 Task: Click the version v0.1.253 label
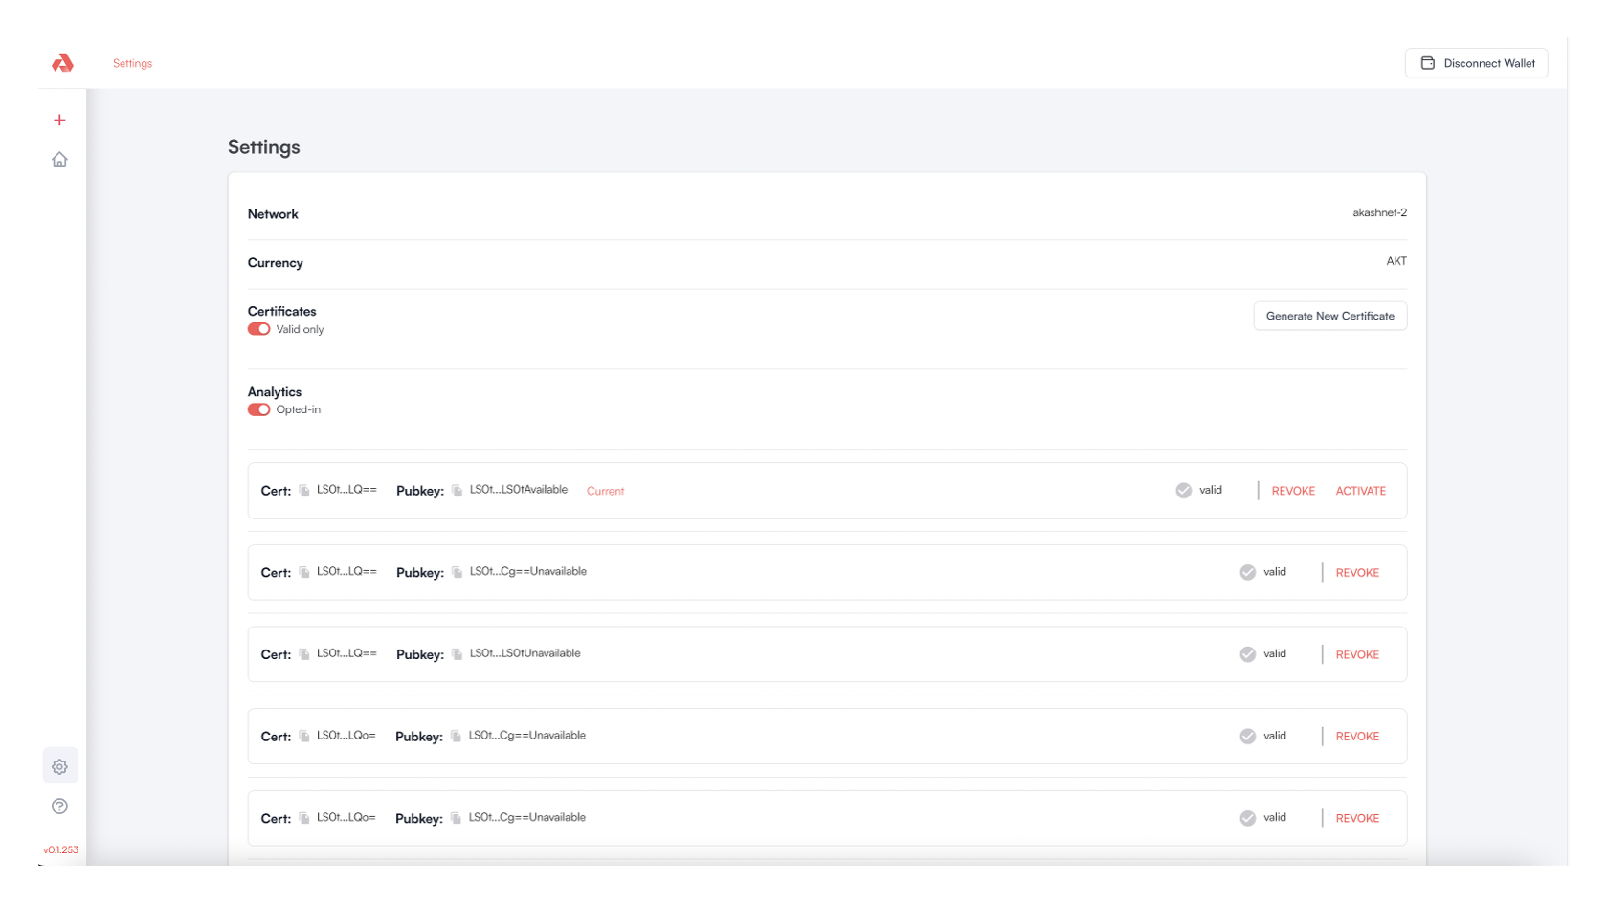tap(60, 849)
